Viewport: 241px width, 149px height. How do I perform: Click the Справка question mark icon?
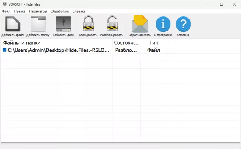click(x=183, y=24)
